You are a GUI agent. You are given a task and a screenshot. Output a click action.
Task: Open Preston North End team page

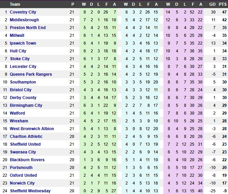point(28,28)
